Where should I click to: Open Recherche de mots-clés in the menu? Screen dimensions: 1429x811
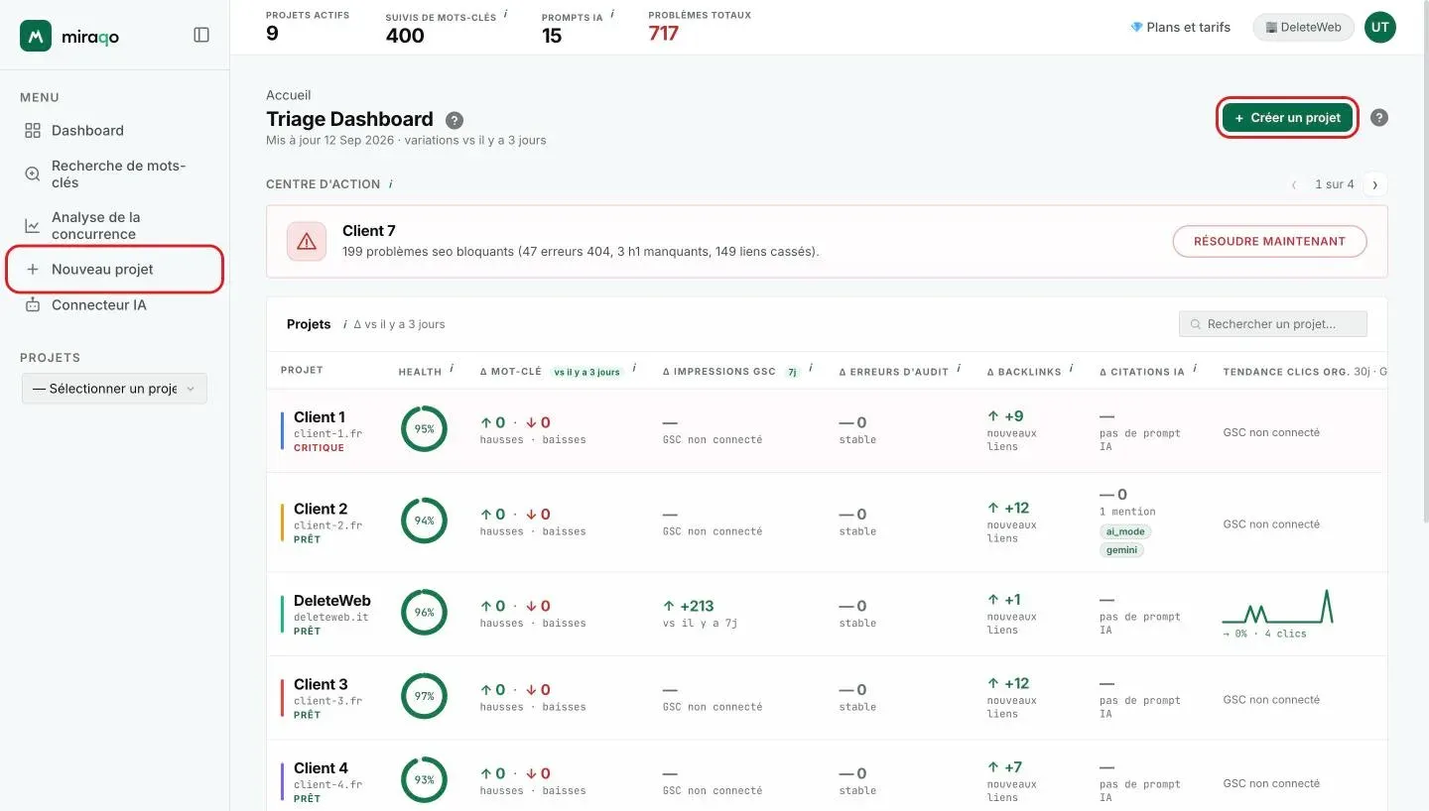pos(115,174)
